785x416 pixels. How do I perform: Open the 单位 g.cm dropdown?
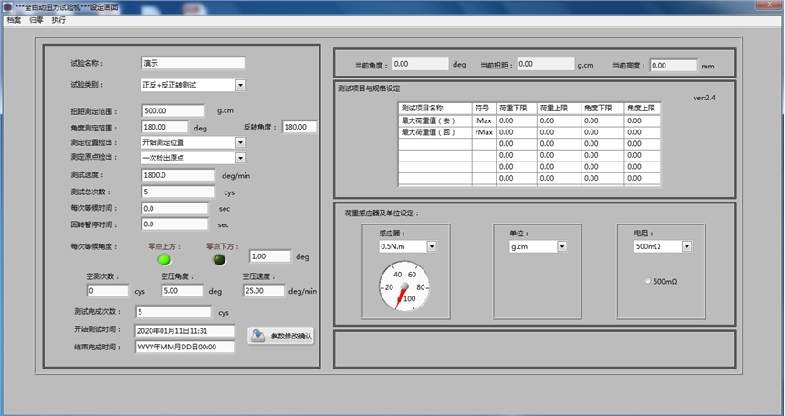point(561,246)
